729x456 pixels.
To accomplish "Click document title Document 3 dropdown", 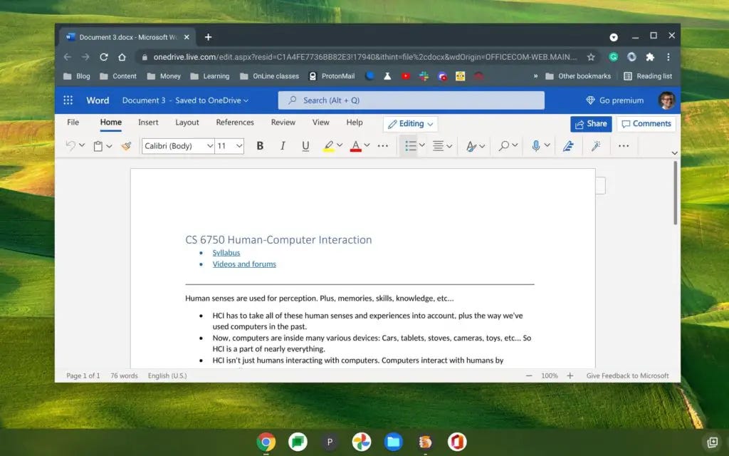I will point(185,100).
